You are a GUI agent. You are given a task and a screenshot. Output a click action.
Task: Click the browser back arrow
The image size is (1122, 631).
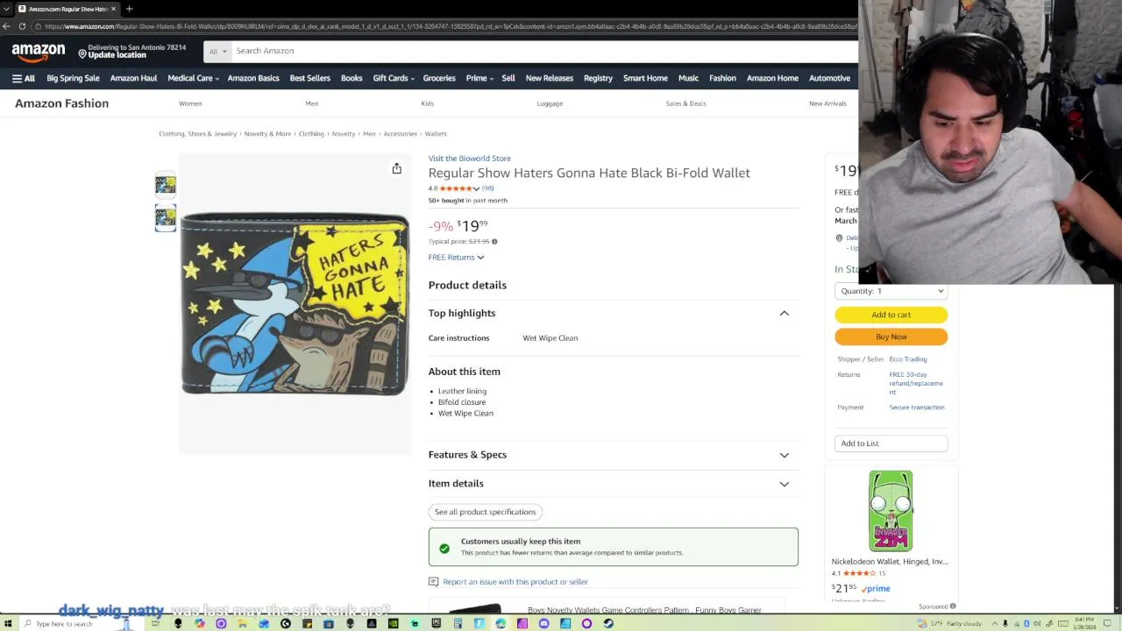7,26
